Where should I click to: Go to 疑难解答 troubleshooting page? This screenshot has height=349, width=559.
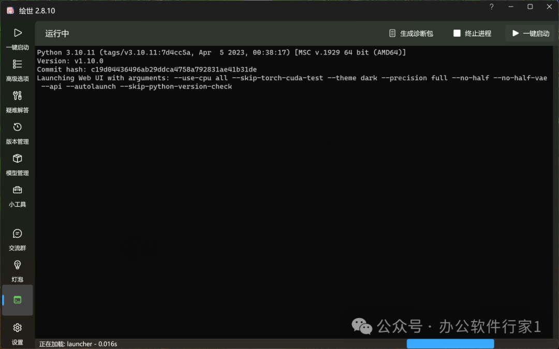(x=18, y=102)
